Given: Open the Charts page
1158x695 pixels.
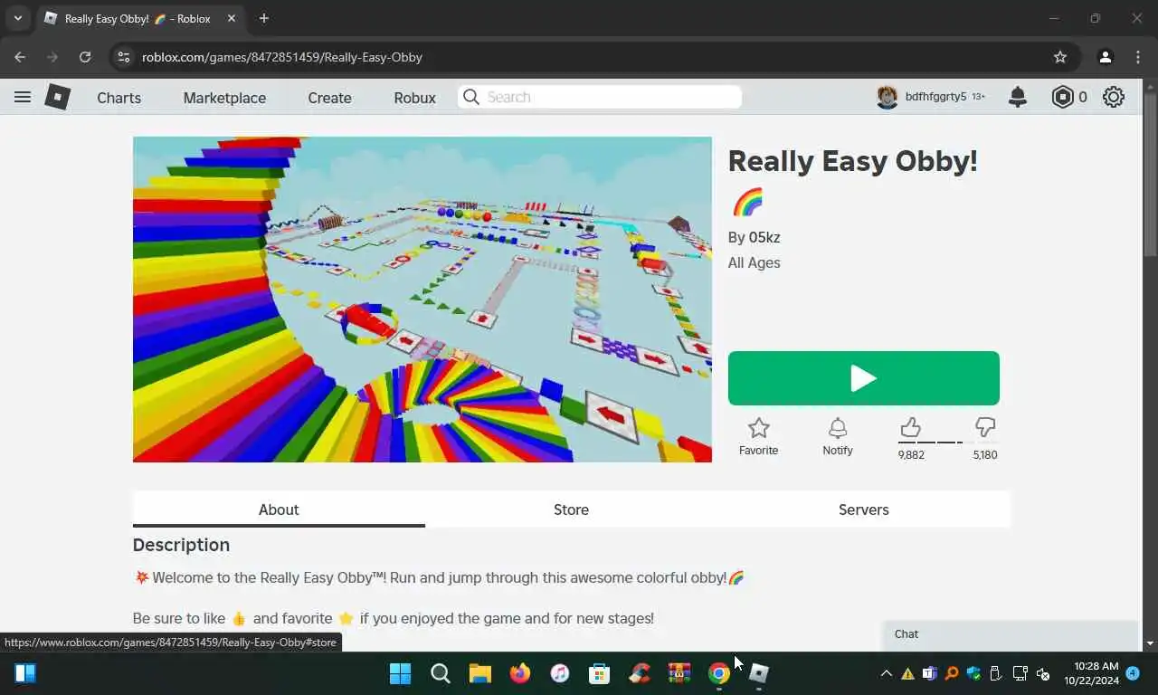Looking at the screenshot, I should point(119,98).
